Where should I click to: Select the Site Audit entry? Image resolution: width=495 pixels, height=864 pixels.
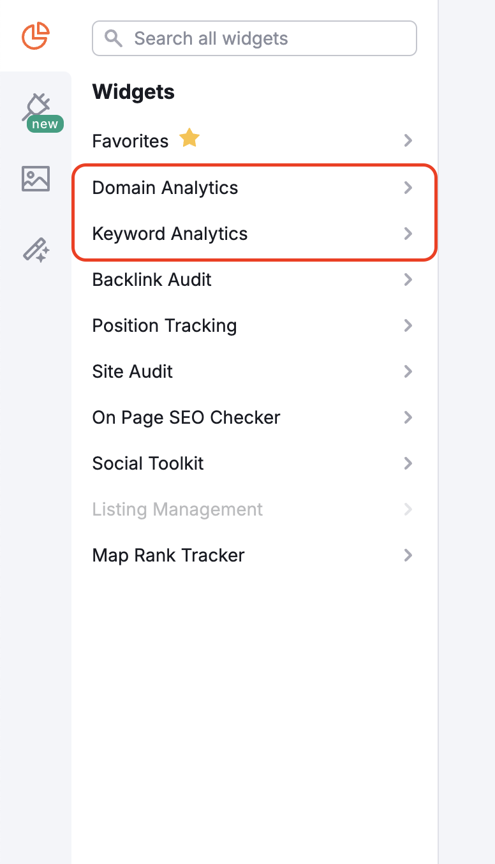[132, 371]
